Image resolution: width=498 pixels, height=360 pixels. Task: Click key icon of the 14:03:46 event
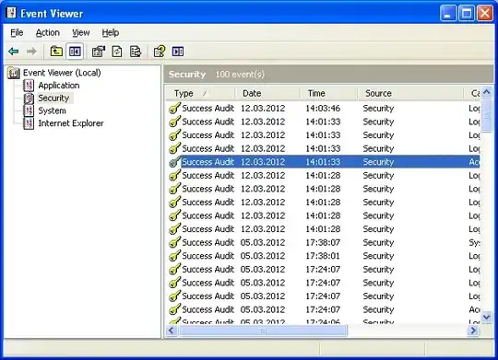pyautogui.click(x=174, y=108)
